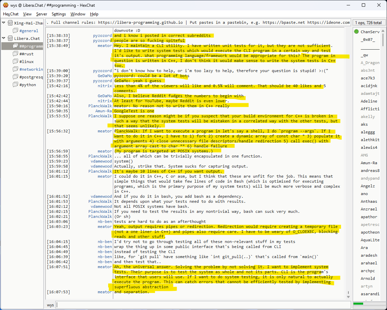The image size is (387, 310).
Task: Select user ace7k3 in the user list
Action: [x=368, y=78]
